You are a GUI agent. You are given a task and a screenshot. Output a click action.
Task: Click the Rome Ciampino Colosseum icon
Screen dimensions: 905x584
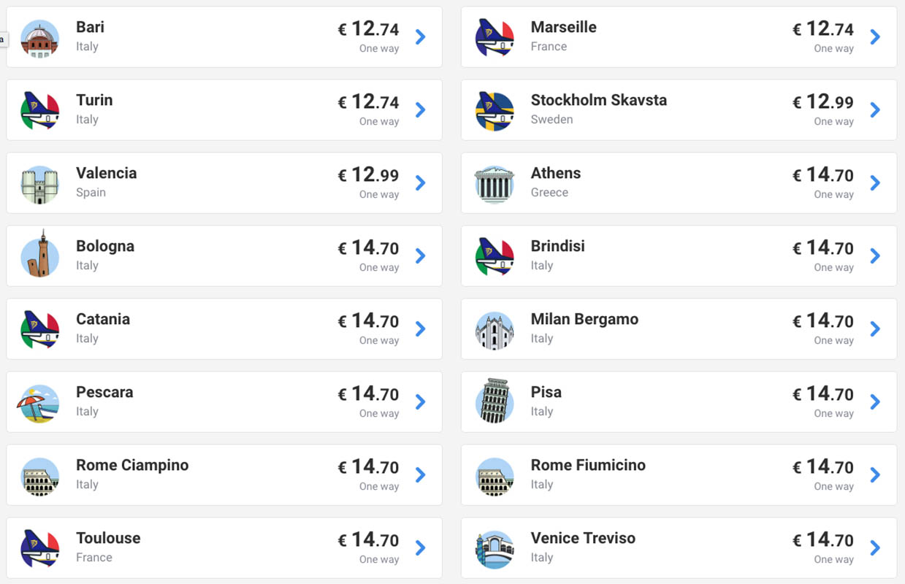40,476
